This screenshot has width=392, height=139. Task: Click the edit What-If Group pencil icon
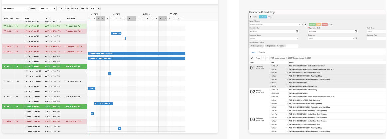(303, 24)
